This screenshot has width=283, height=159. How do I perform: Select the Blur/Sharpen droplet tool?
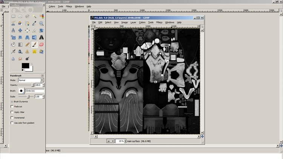tap(13, 59)
